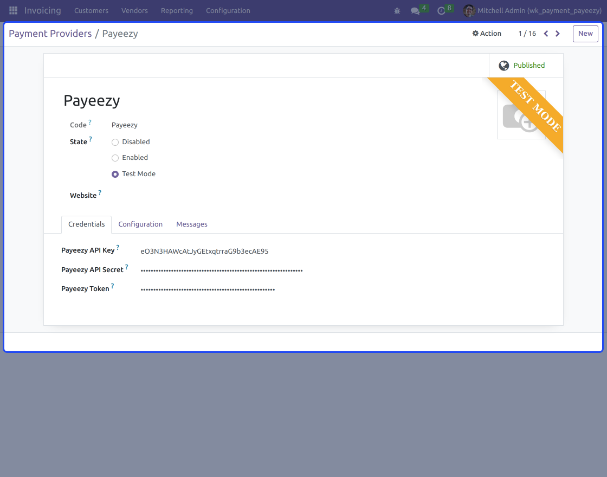Viewport: 607px width, 477px height.
Task: Edit the Payeezy provider name title
Action: click(x=92, y=101)
